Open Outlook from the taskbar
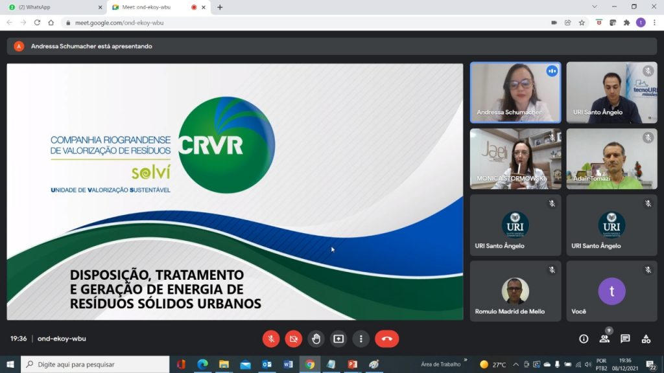Screen dimensions: 664x373 [267, 364]
